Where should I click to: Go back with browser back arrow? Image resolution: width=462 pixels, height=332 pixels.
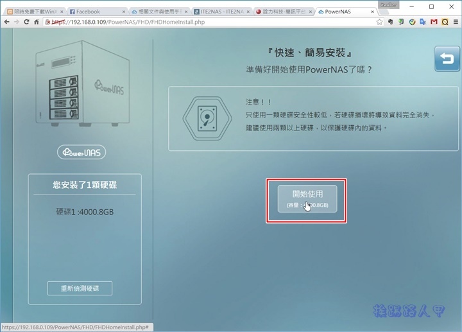6,22
